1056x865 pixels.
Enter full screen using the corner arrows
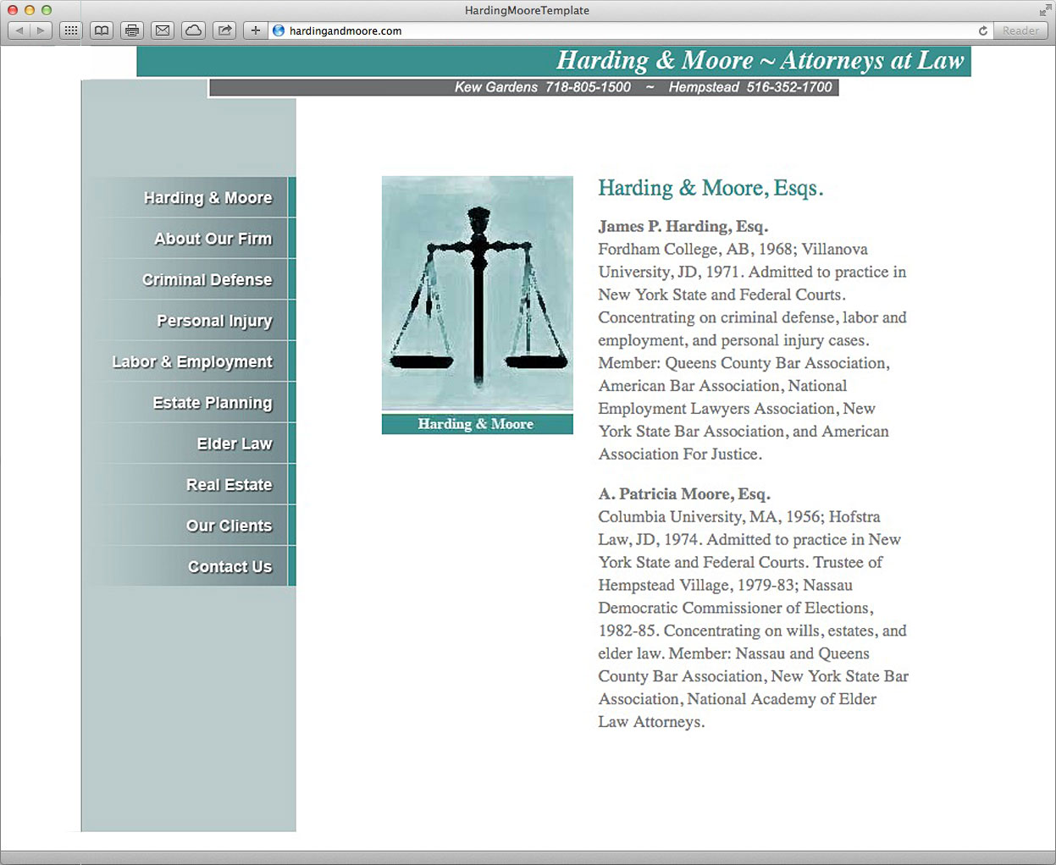point(1044,10)
